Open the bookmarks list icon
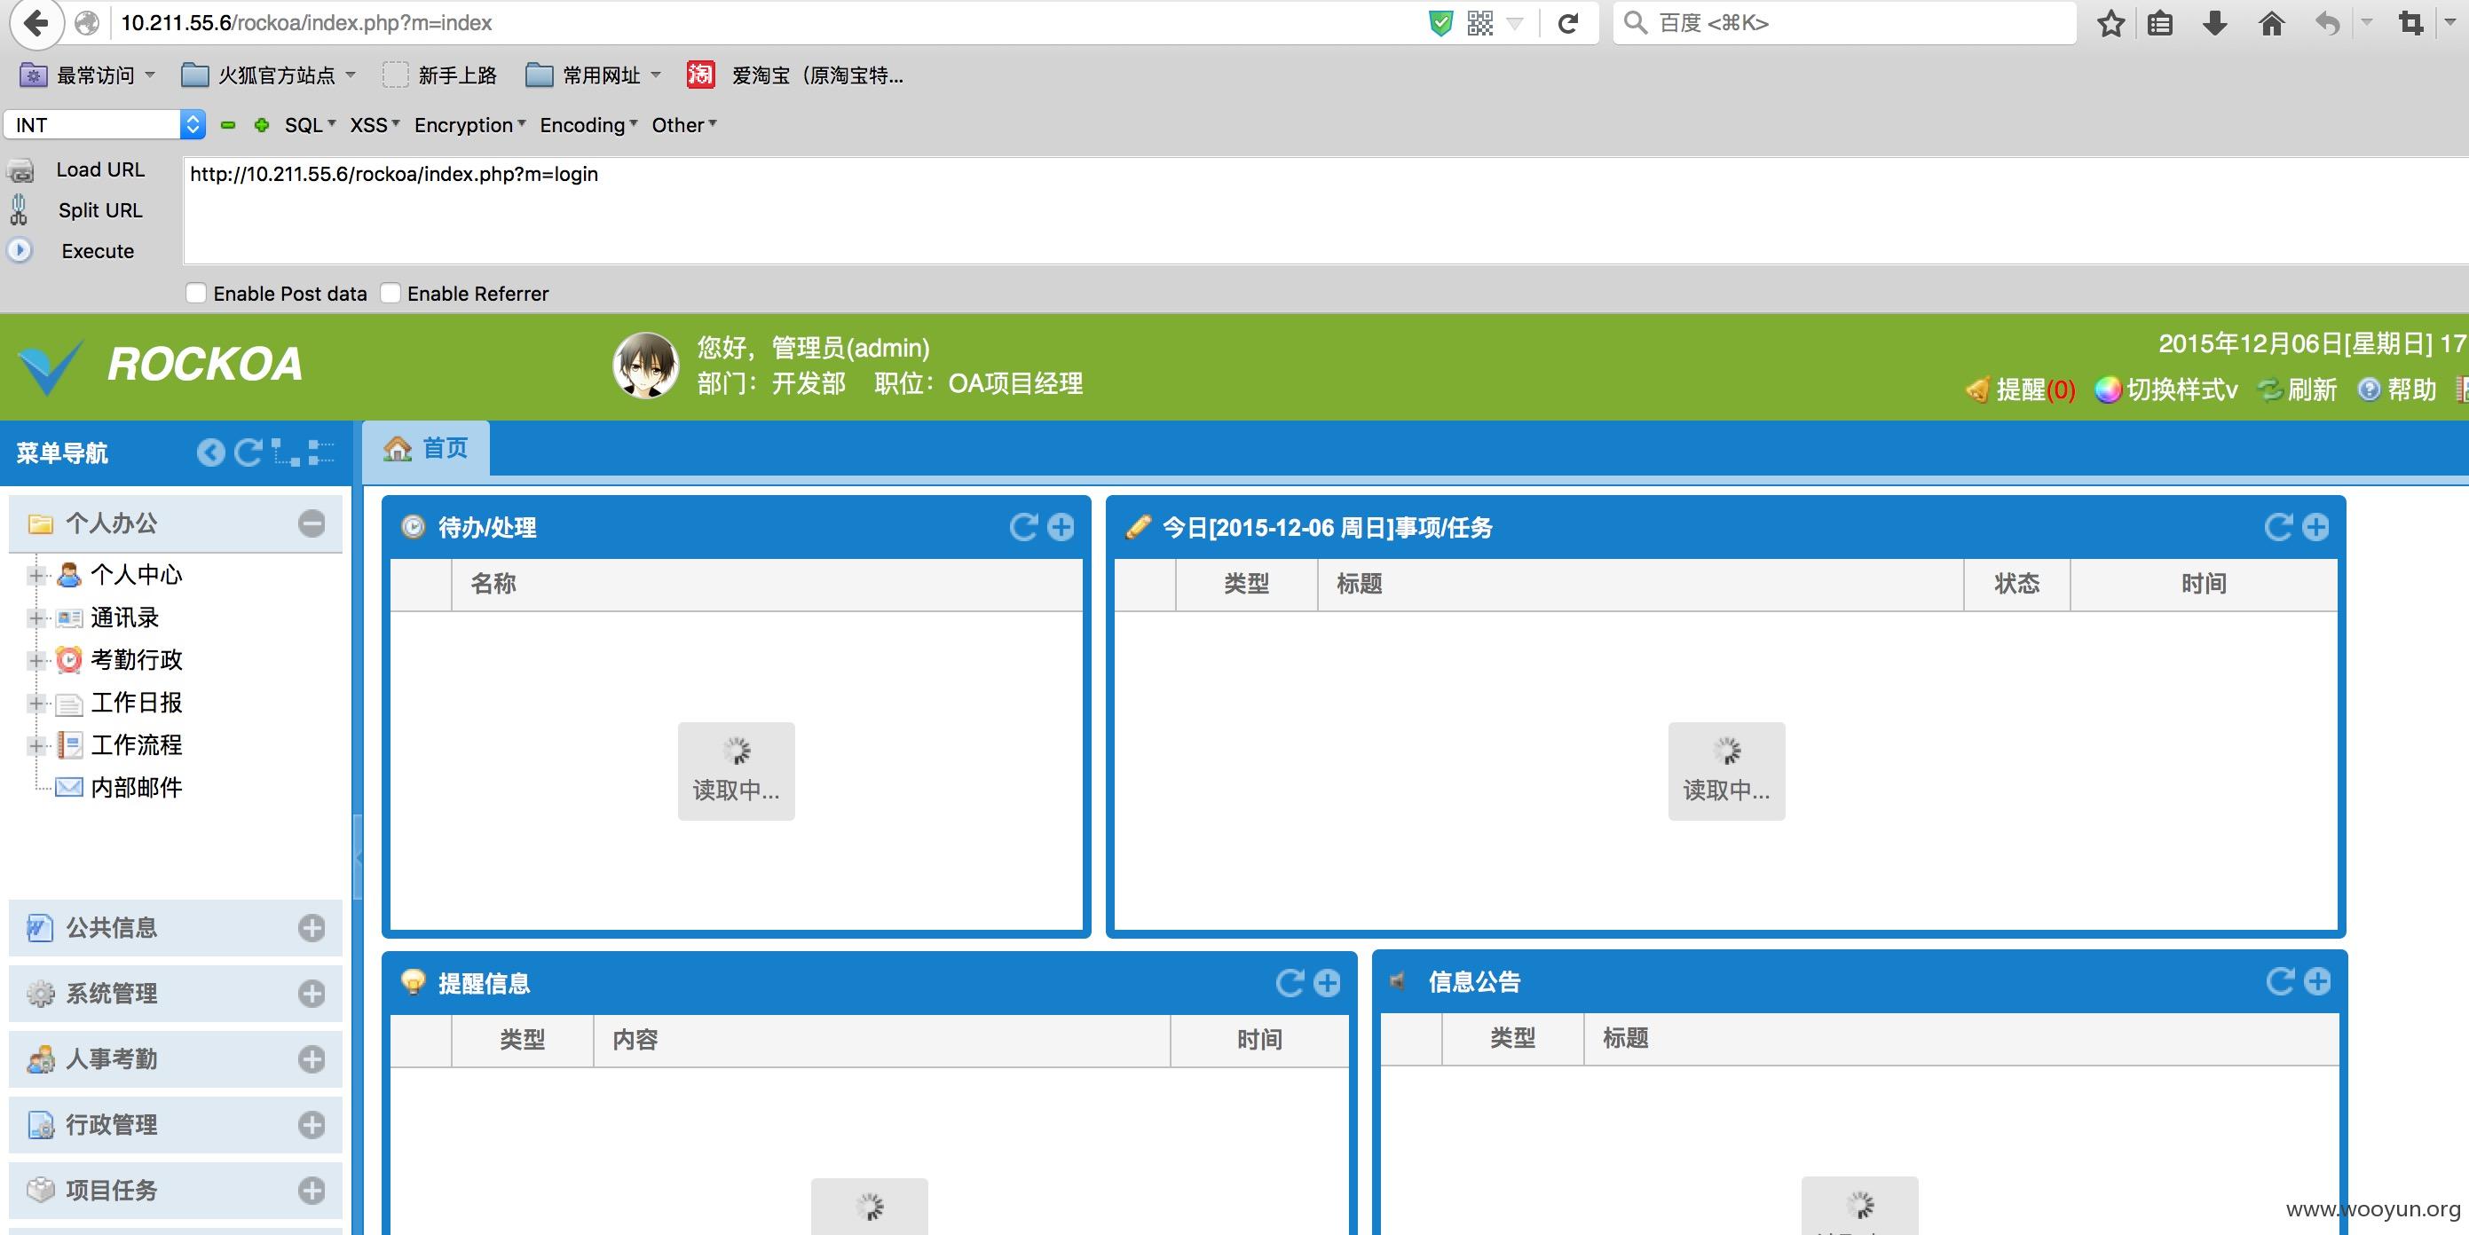Image resolution: width=2469 pixels, height=1235 pixels. (2160, 23)
